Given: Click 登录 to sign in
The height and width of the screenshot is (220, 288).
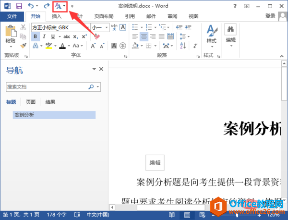Looking at the screenshot, I should 270,16.
